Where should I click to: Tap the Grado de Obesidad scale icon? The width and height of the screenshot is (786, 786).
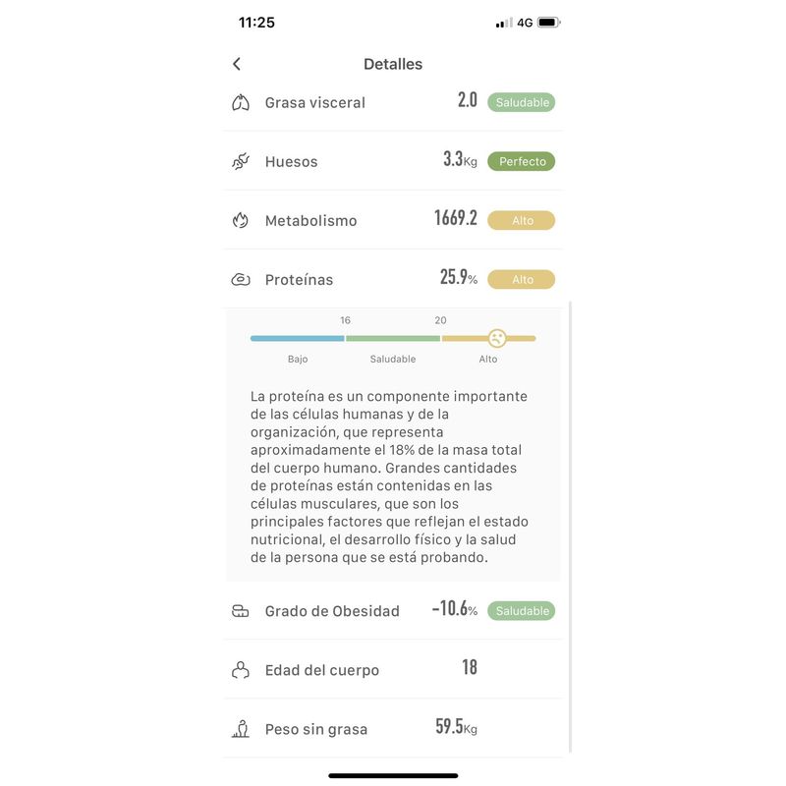tap(241, 611)
